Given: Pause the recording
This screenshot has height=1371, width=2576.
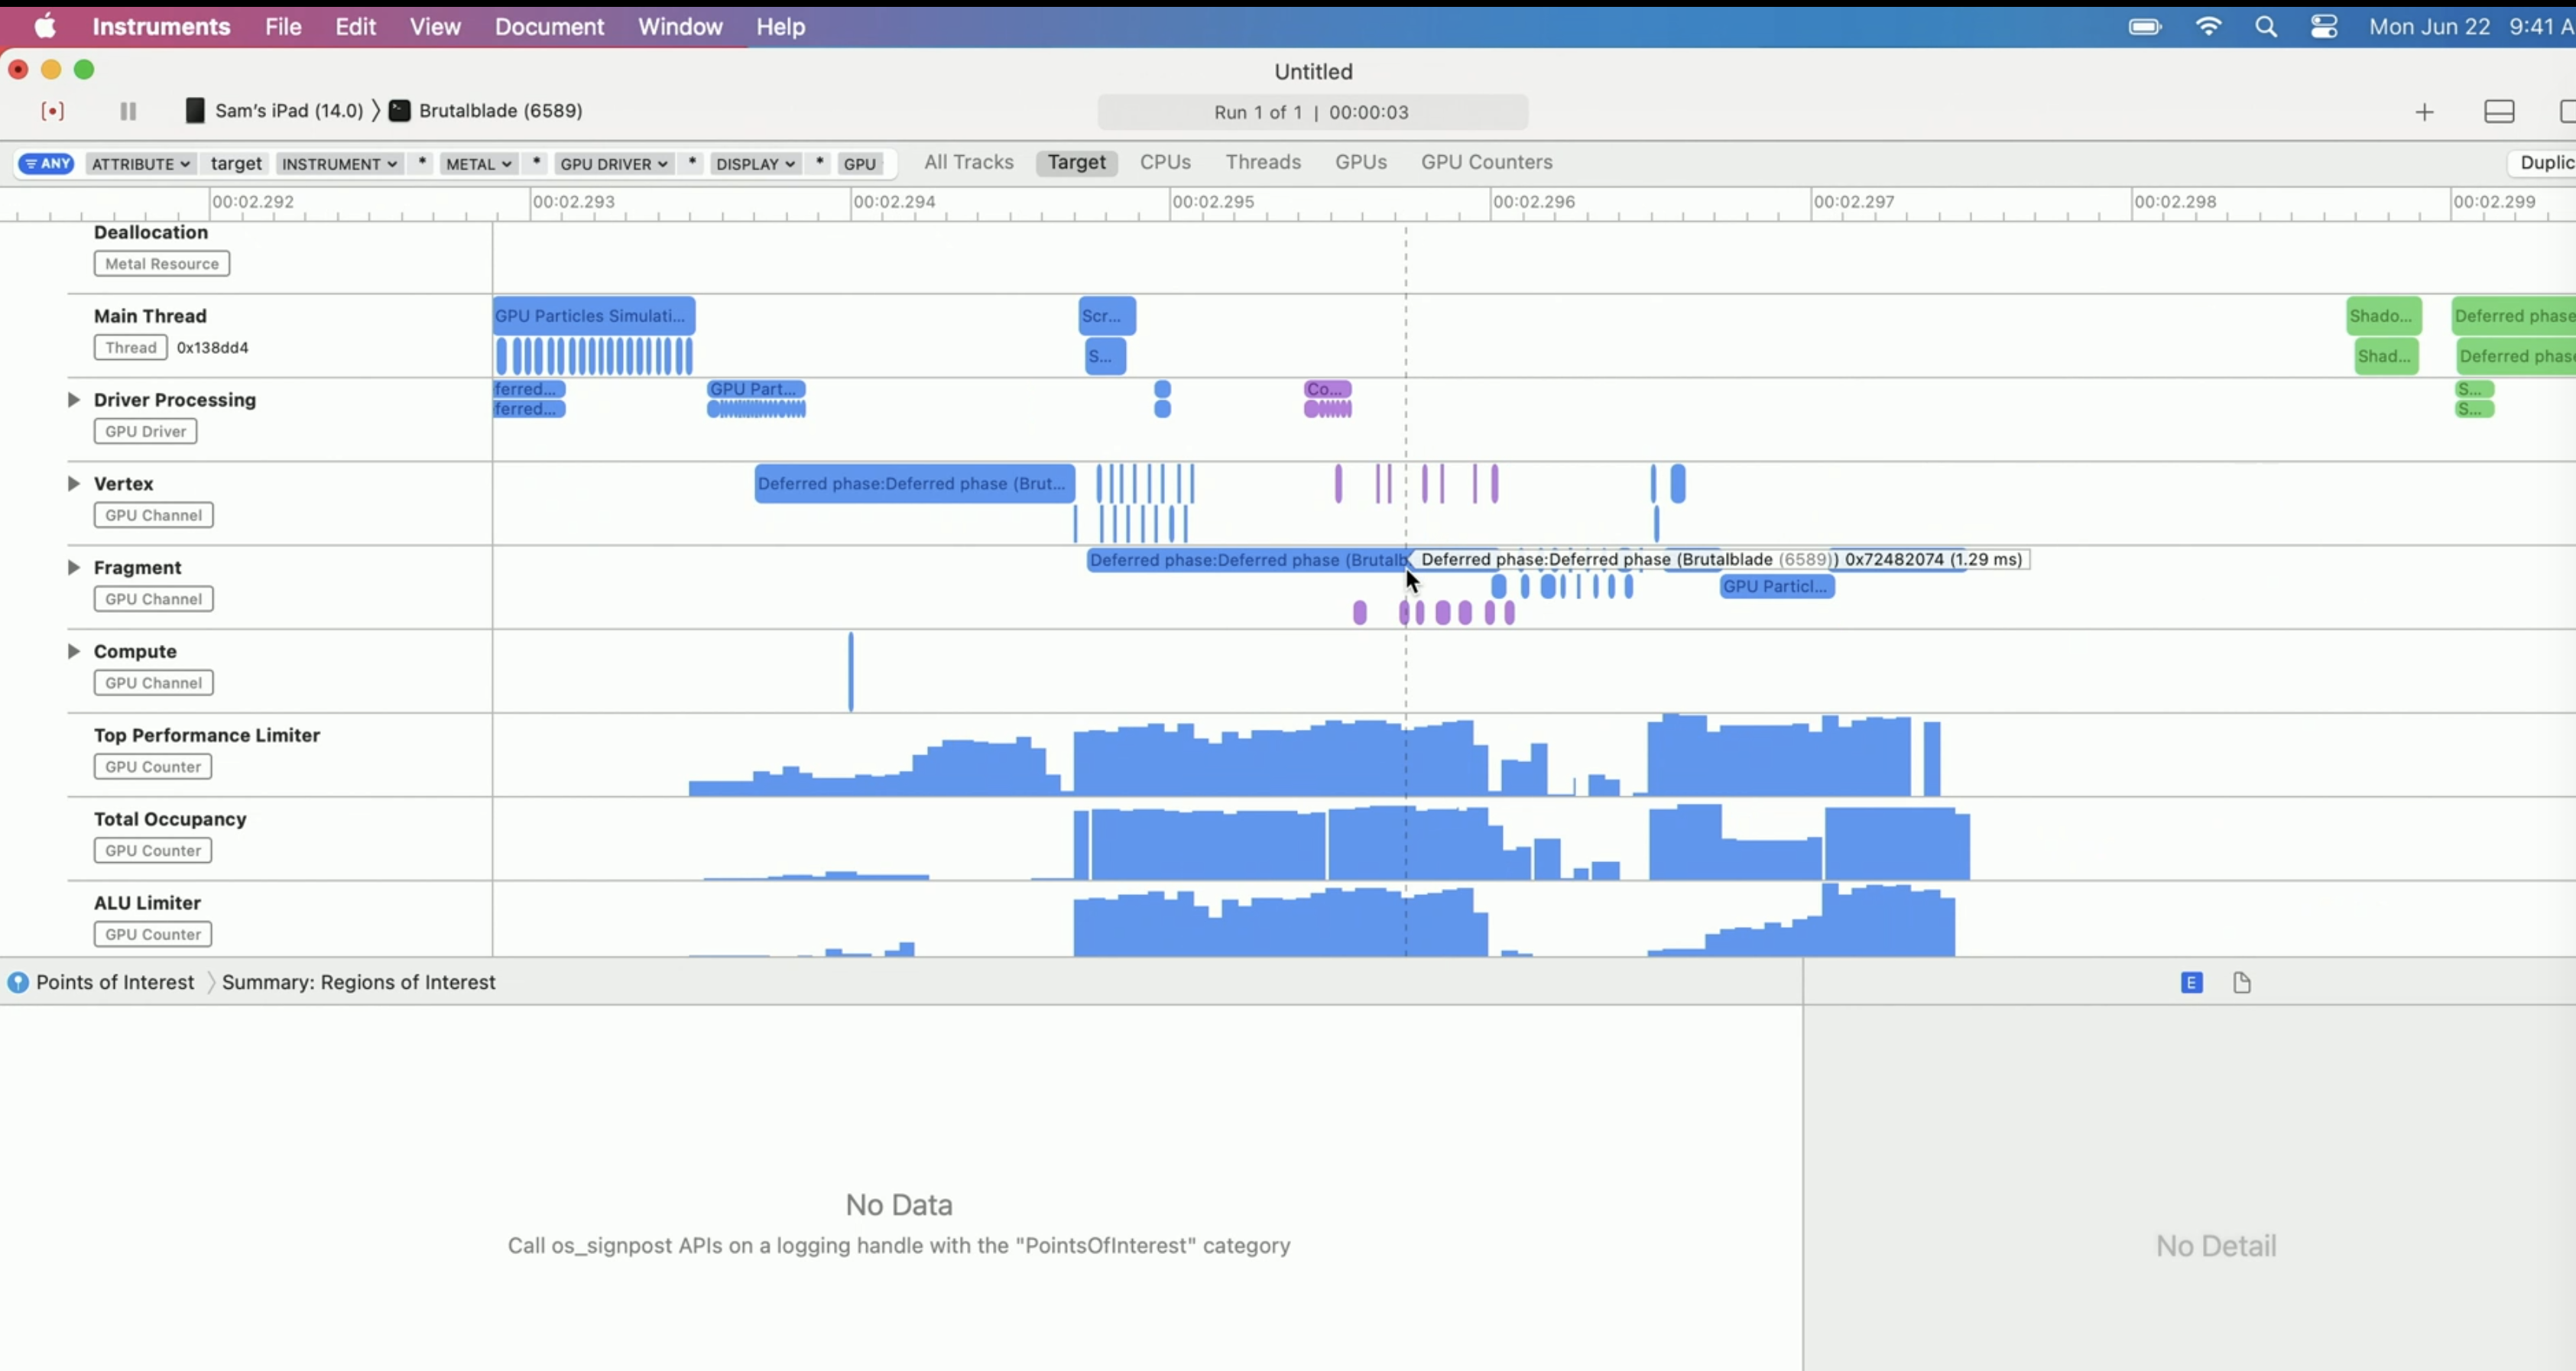Looking at the screenshot, I should pyautogui.click(x=128, y=111).
